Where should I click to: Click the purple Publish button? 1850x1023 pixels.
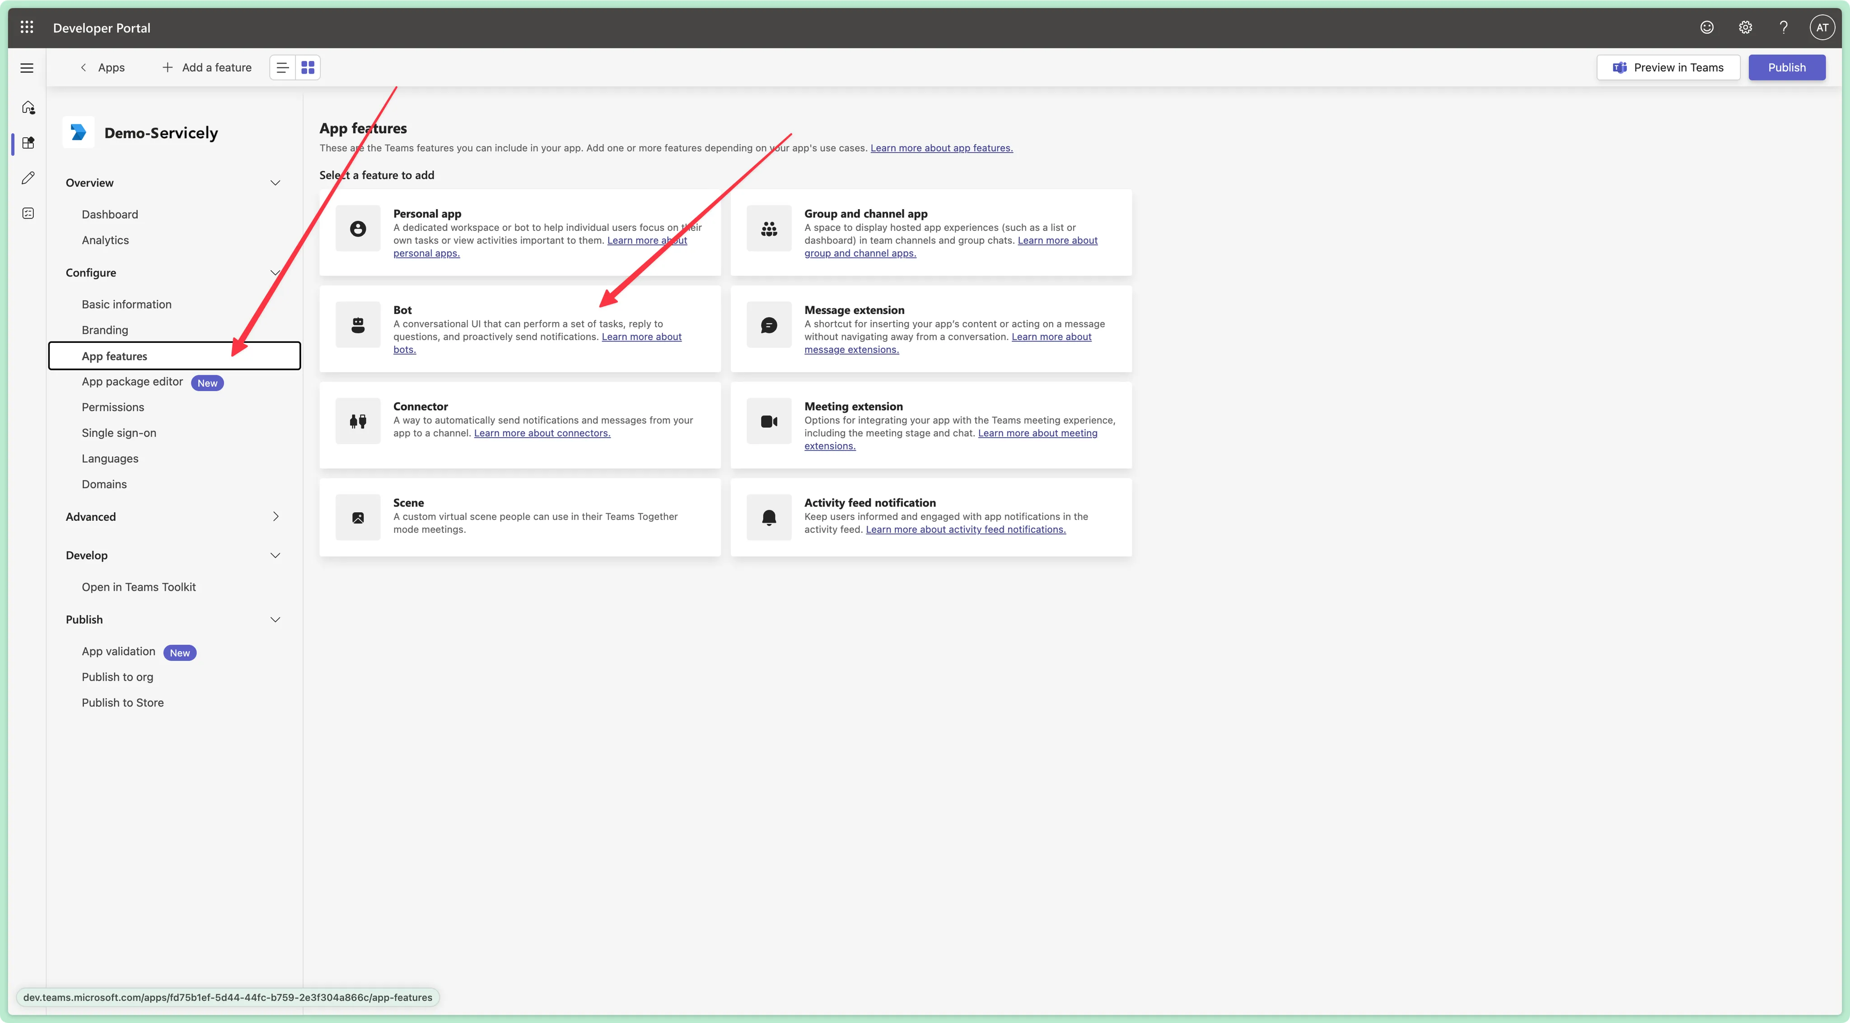[x=1786, y=68]
